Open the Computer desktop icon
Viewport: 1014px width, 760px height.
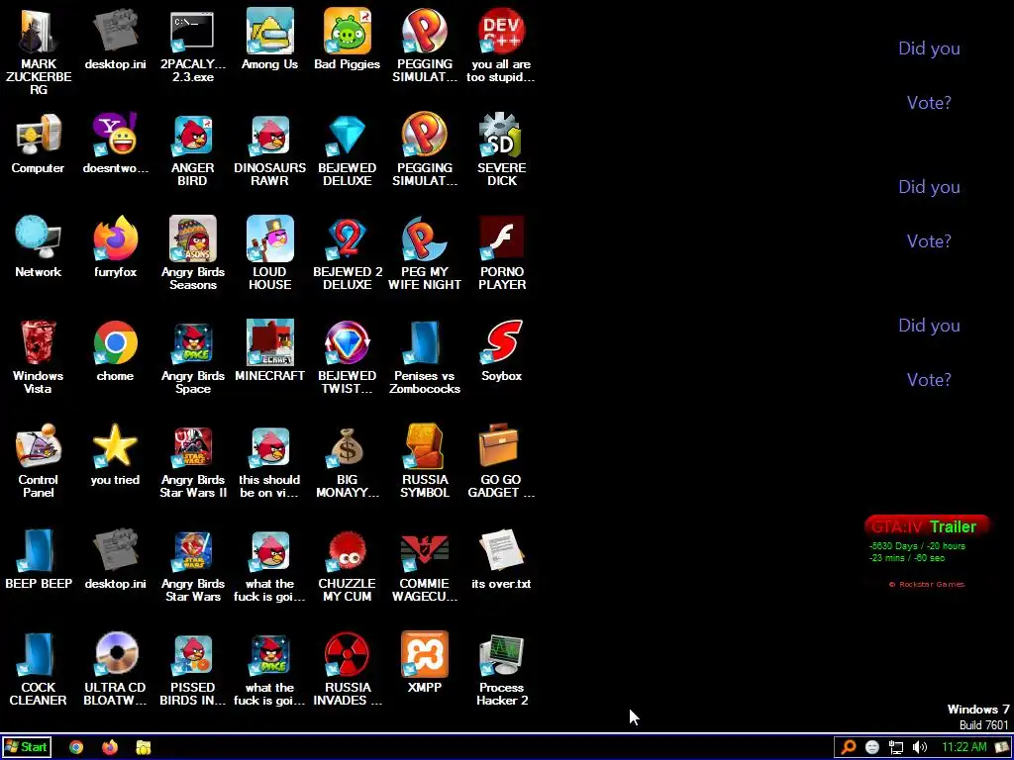click(x=39, y=135)
